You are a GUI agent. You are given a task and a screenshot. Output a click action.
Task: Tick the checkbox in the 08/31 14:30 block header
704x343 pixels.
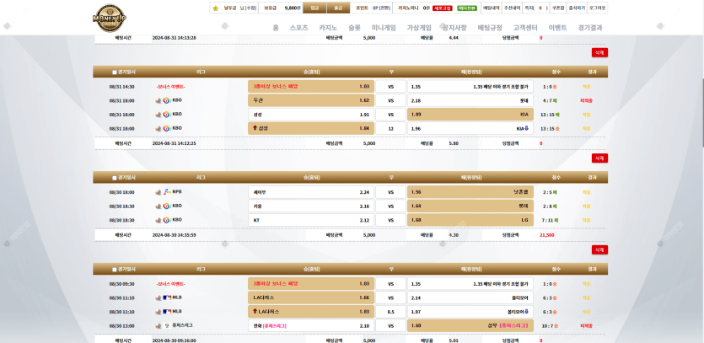point(115,72)
